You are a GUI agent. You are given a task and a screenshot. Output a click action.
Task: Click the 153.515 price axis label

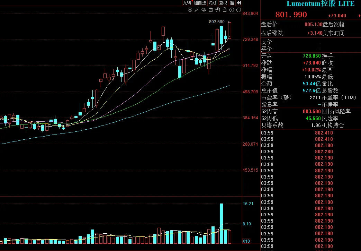[x=250, y=170]
